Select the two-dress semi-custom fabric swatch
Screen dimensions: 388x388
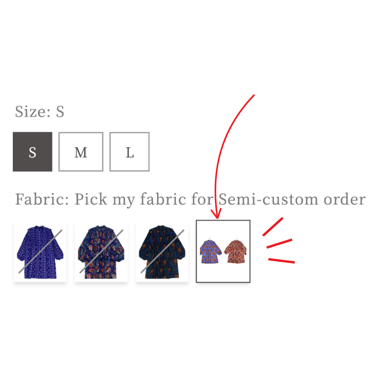pyautogui.click(x=223, y=251)
